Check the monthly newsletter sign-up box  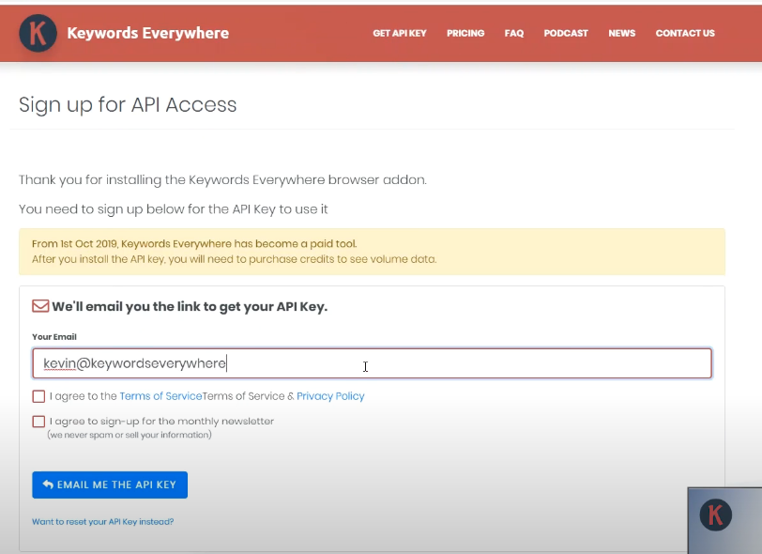[x=38, y=422]
